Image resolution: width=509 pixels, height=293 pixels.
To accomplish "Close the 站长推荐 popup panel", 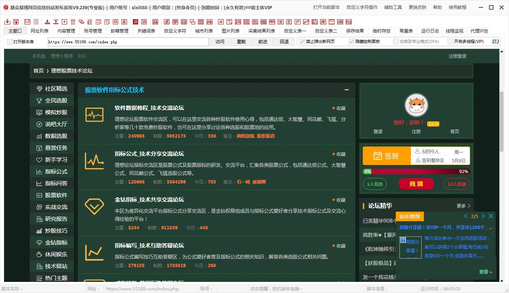I will 491,216.
